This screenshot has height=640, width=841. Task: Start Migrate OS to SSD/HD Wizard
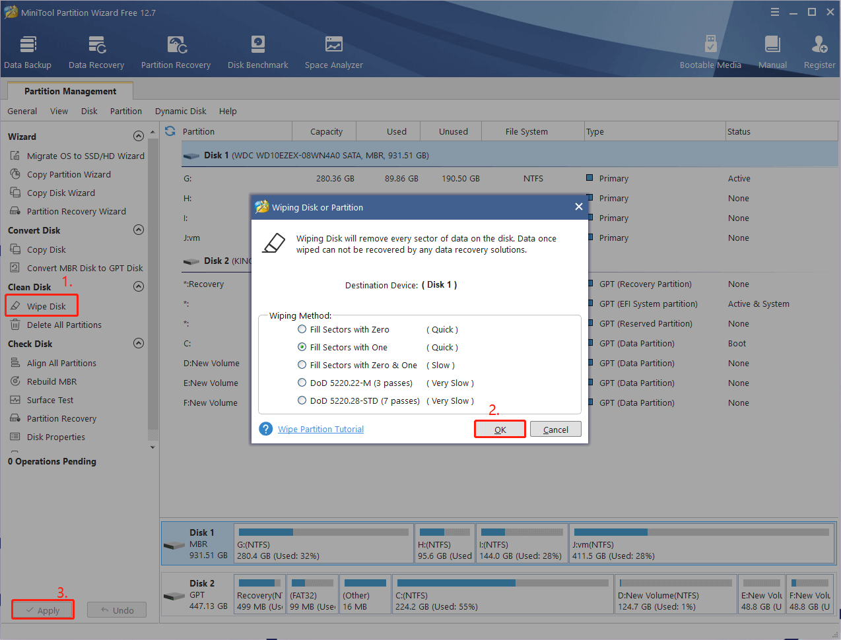[77, 156]
